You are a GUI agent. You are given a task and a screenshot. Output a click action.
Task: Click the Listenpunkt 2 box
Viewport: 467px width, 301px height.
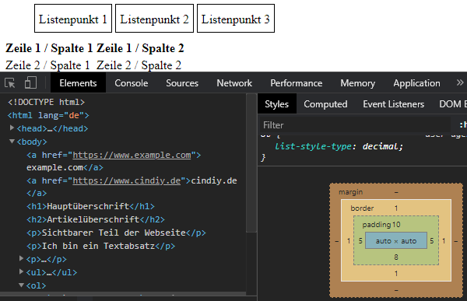pos(154,19)
